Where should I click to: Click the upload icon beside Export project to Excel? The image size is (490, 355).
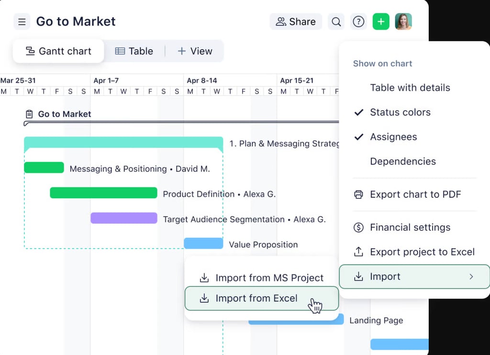coord(358,252)
